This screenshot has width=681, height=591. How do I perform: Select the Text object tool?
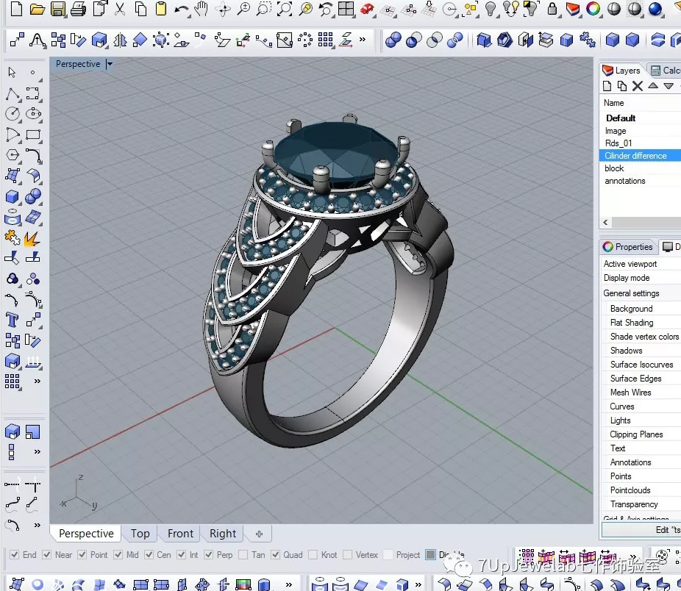[x=13, y=320]
